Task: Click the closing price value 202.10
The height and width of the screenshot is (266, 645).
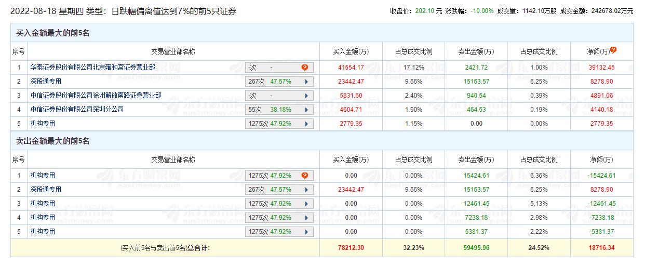Action: (x=425, y=11)
